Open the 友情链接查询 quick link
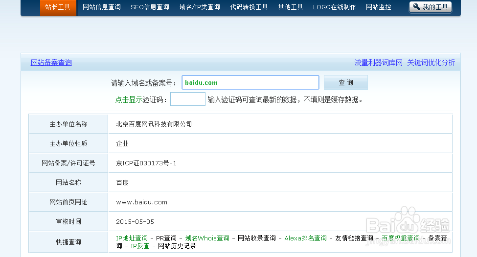Screen dimensions: 477x257 click(354, 238)
